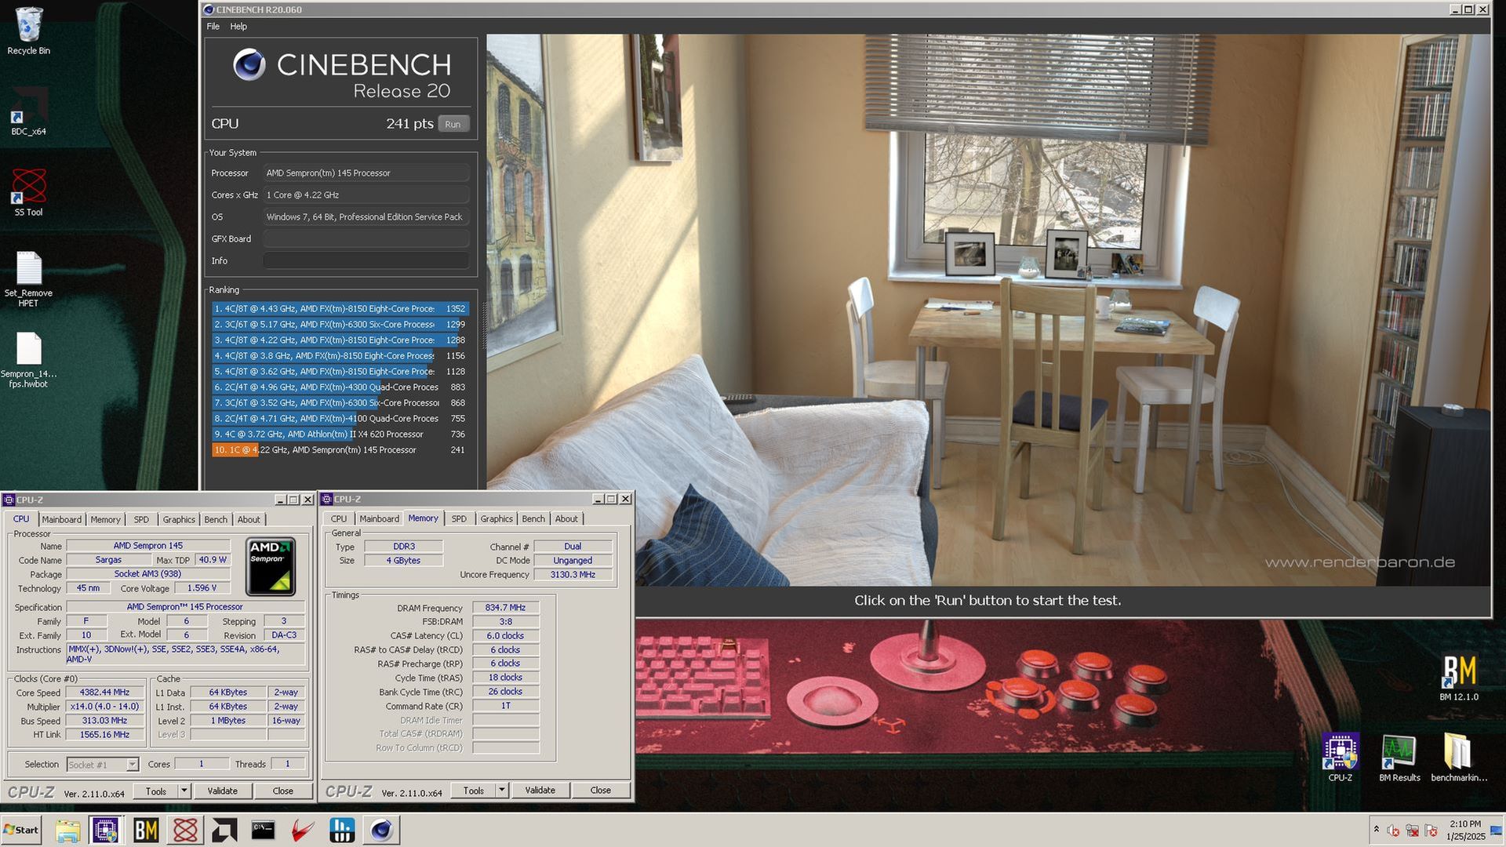
Task: Click Validate in right CPU-Z window
Action: (540, 791)
